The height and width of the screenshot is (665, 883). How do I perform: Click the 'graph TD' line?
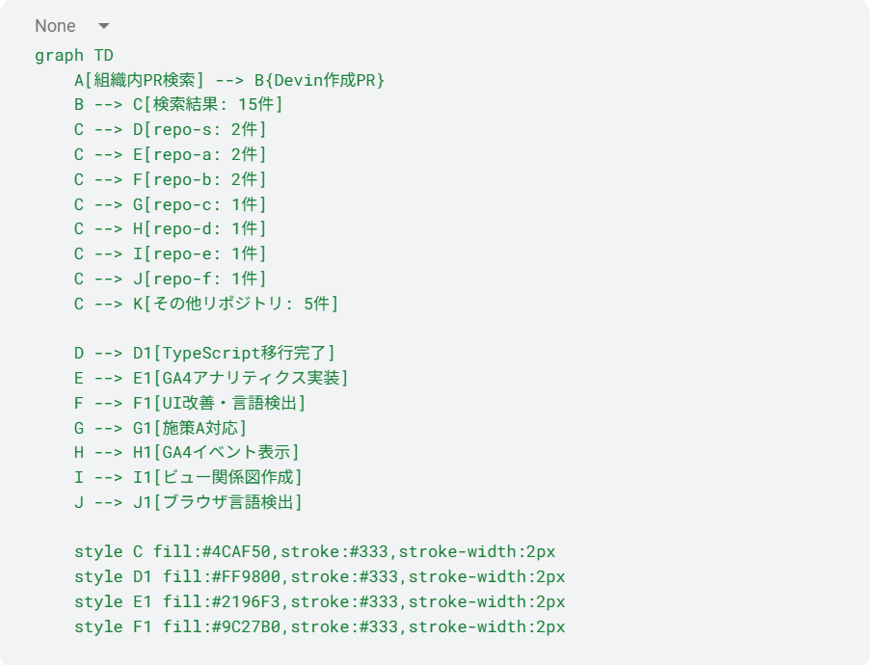(74, 55)
